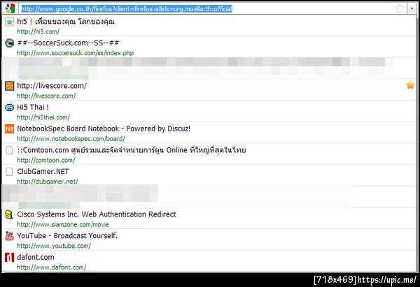Open the www.youtube.com URL link
420x287 pixels.
pyautogui.click(x=54, y=246)
